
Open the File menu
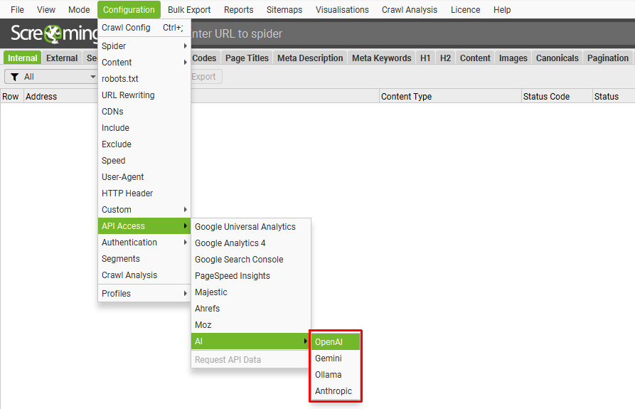click(x=17, y=10)
